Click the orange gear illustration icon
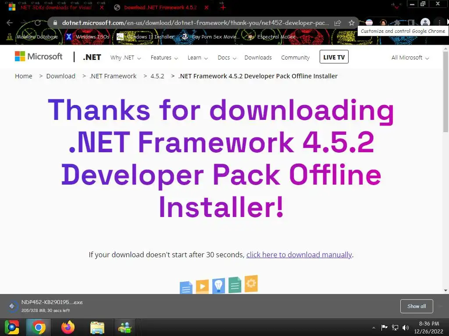Screen dimensions: 449x336 251,283
